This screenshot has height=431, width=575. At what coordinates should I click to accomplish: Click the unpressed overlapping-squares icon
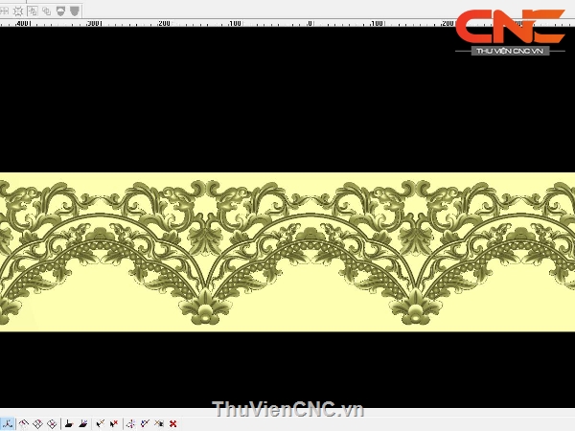[x=46, y=11]
